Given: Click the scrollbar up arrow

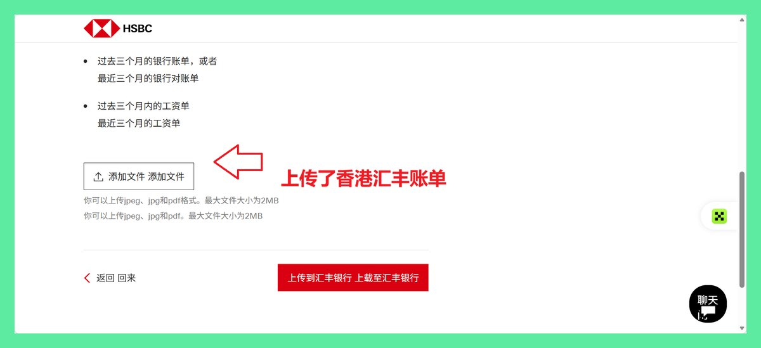Looking at the screenshot, I should tap(742, 20).
